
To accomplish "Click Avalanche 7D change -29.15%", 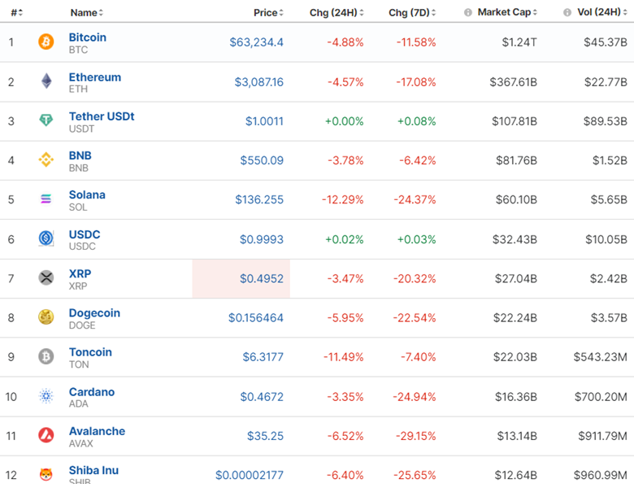I will click(x=415, y=436).
